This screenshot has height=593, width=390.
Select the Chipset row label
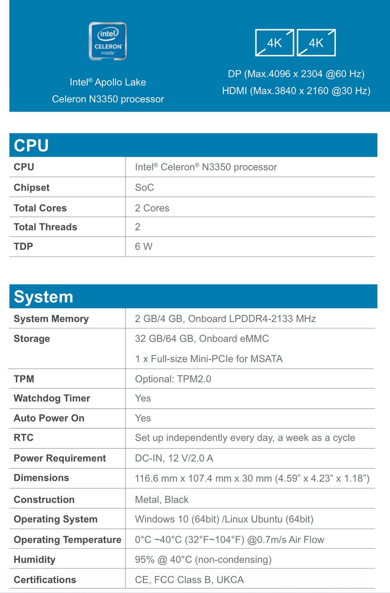point(32,188)
